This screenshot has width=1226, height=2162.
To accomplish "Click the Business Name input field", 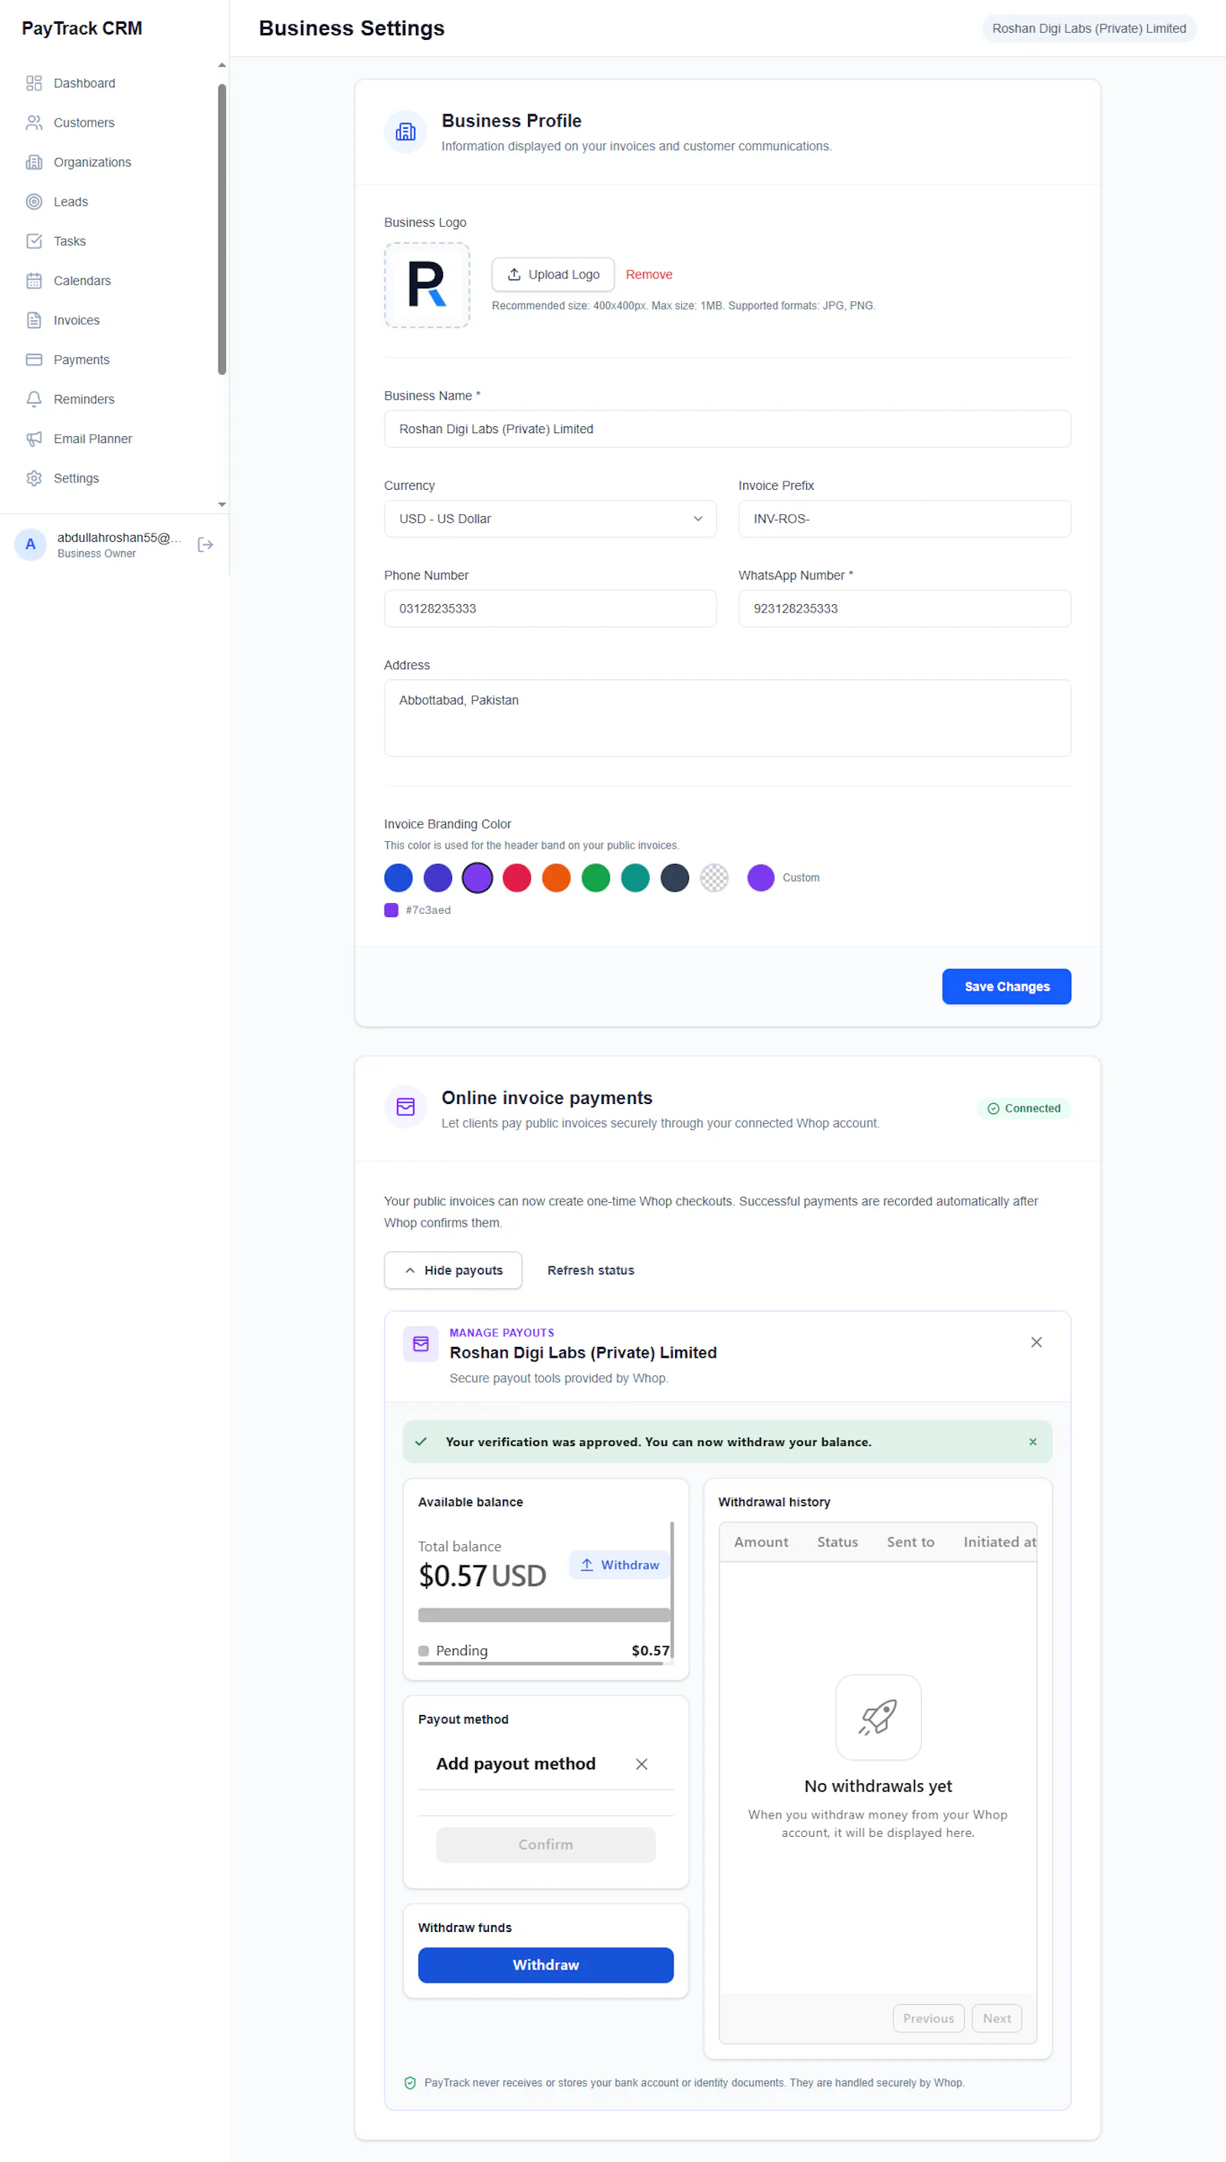I will pos(727,429).
